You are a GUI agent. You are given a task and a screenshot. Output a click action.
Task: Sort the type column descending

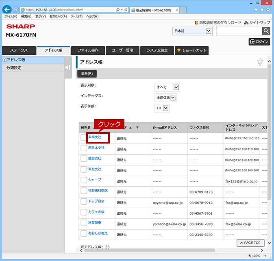[x=137, y=128]
